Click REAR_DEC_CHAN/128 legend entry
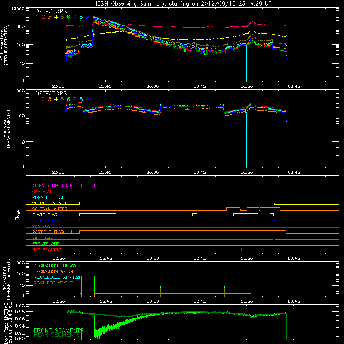 57,277
